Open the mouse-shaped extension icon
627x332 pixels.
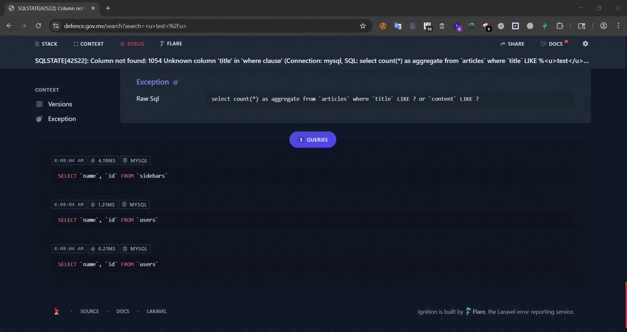click(x=413, y=26)
